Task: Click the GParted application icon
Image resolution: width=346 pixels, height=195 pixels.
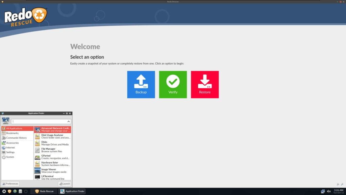Action: 38,157
